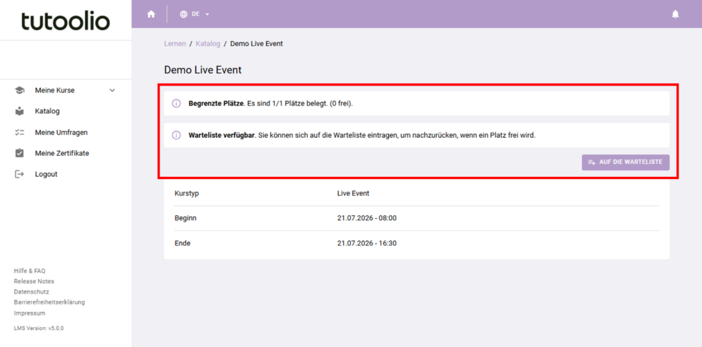Screen dimensions: 702x347
Task: Click the Meine Umfragen checklist icon
Action: [19, 132]
